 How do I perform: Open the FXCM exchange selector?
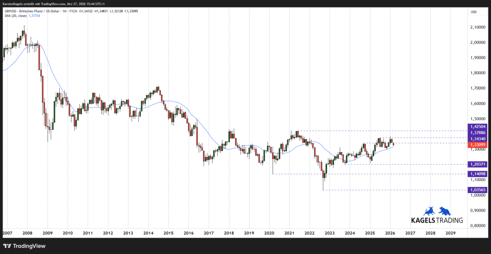coord(74,11)
